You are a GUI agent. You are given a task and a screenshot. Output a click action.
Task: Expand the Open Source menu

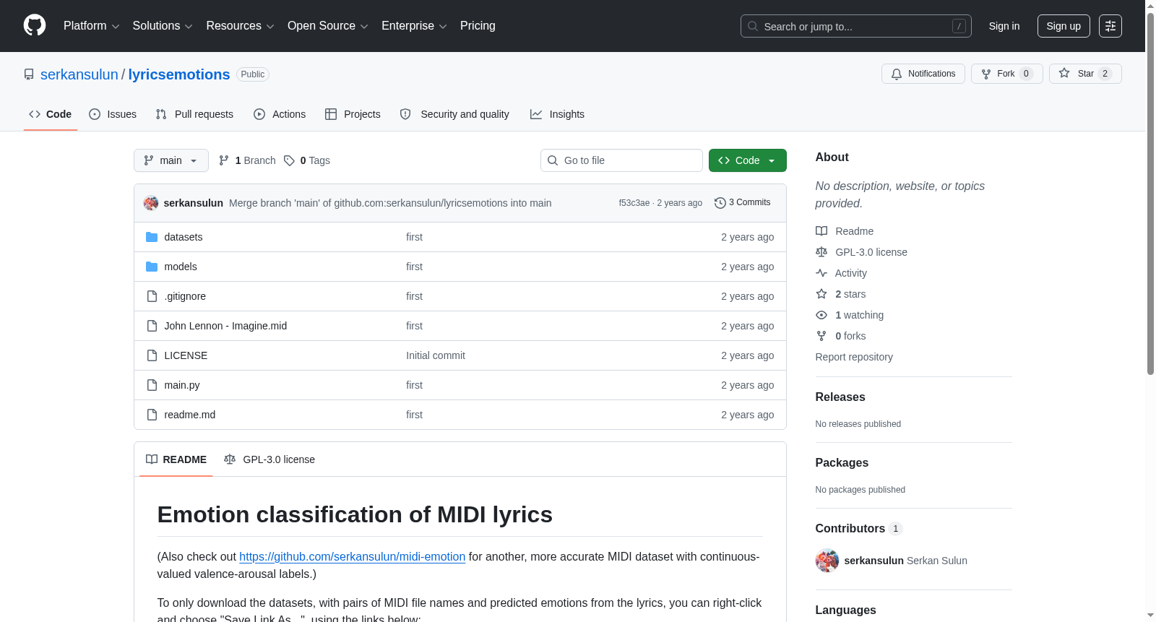(x=328, y=26)
